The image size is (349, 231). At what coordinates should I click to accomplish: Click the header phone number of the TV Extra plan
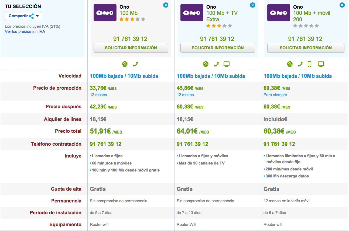pyautogui.click(x=217, y=39)
